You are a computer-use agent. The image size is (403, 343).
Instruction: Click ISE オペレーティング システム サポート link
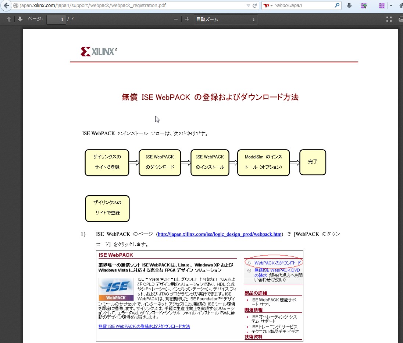point(274,319)
